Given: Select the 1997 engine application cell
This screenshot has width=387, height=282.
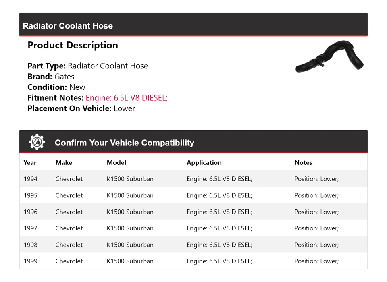Looking at the screenshot, I should click(219, 228).
